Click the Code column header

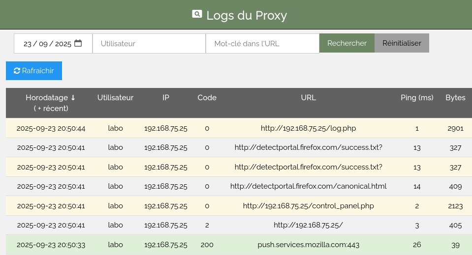click(207, 98)
